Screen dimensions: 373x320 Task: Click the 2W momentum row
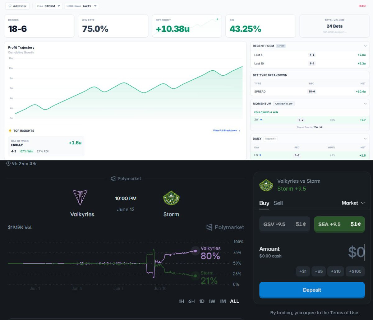pyautogui.click(x=310, y=120)
